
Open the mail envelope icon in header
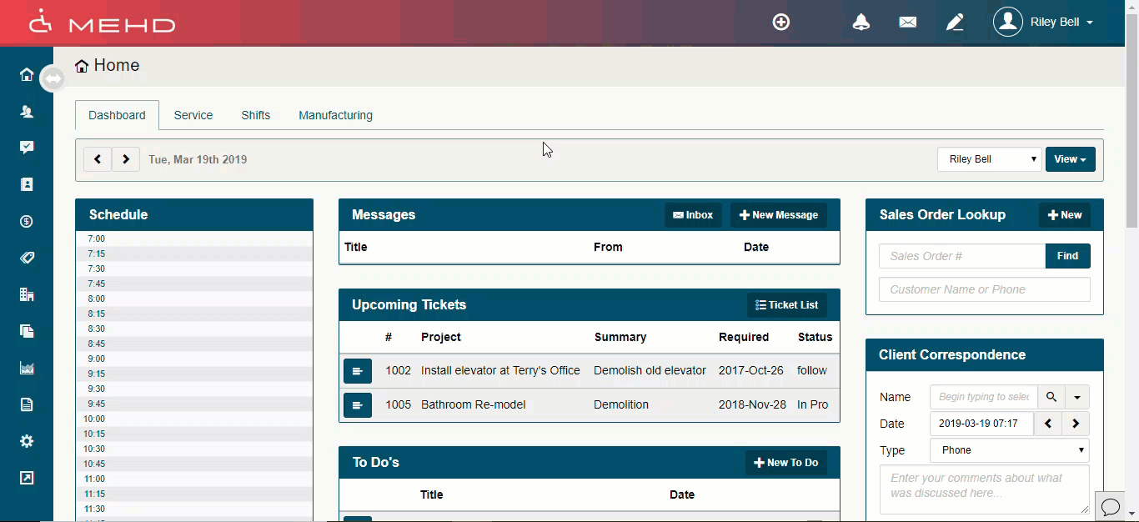(908, 23)
